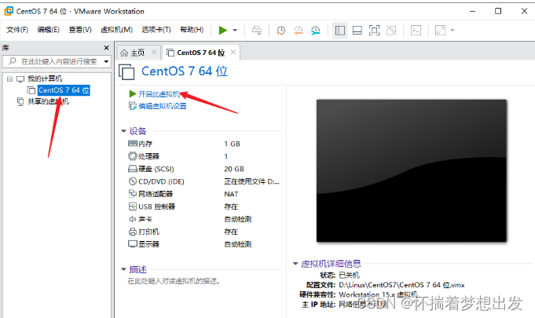Viewport: 535px width, 318px height.
Task: Click the printer icon
Action: (x=133, y=232)
